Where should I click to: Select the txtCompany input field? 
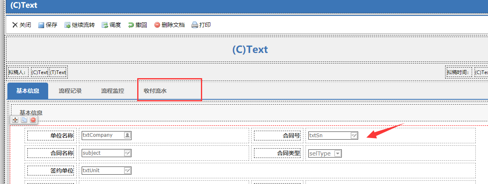pos(107,135)
